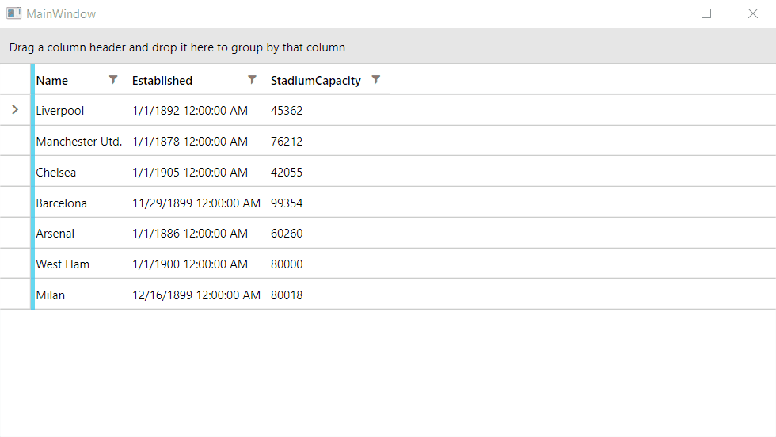776x437 pixels.
Task: Click the row selector left of Barcelona
Action: pos(15,203)
